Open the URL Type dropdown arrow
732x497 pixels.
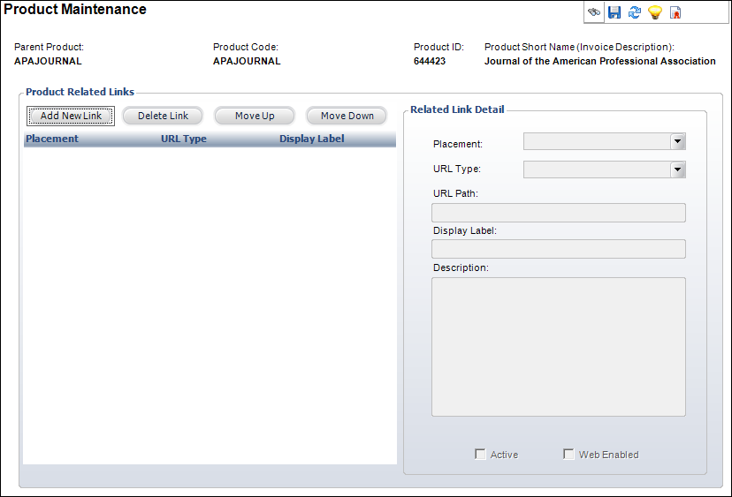(x=678, y=169)
